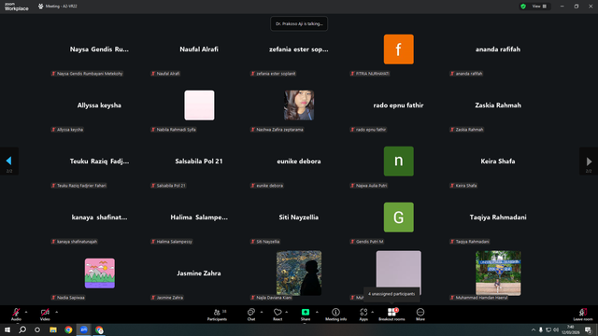598x336 pixels.
Task: Select Halima Salampe... participant tile
Action: coord(199,217)
